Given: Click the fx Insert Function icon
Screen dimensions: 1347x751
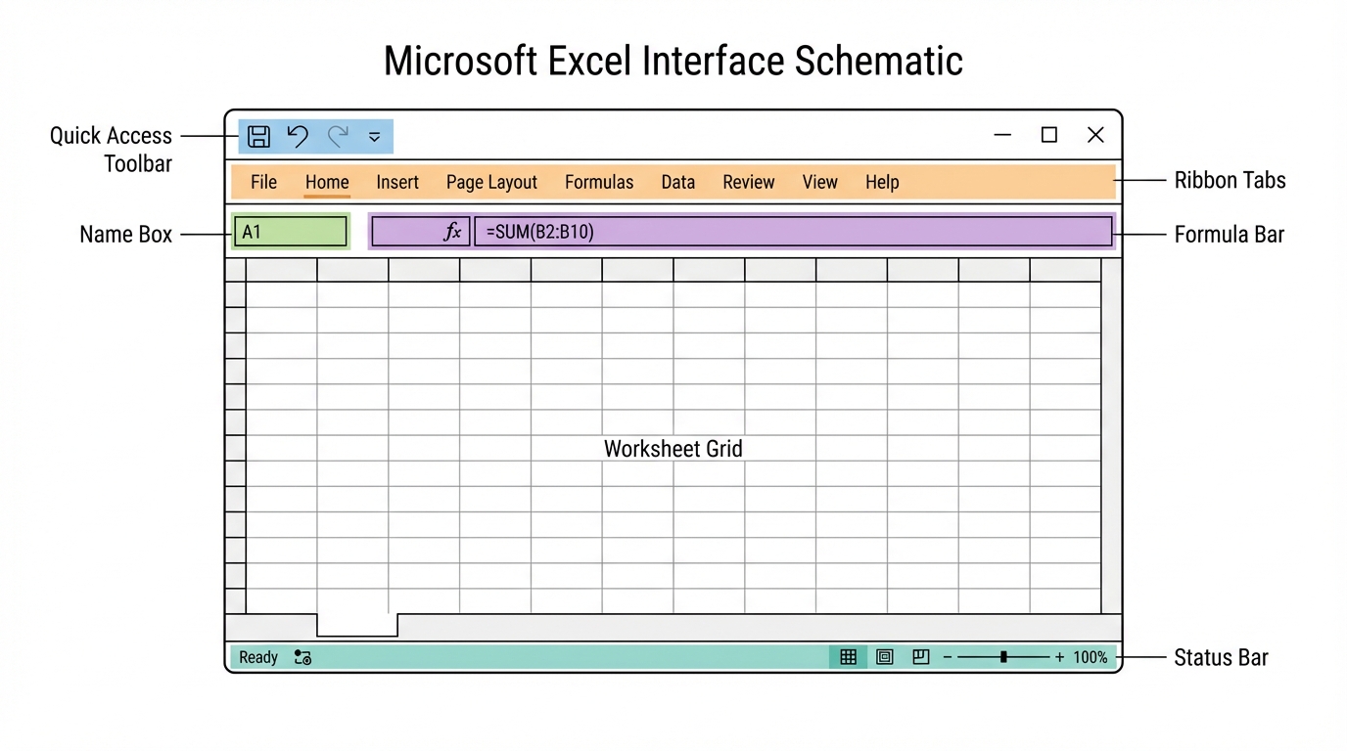Looking at the screenshot, I should pyautogui.click(x=452, y=232).
